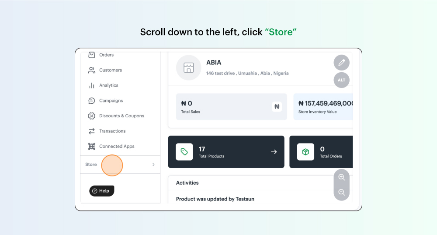Click the 17 Total Products text
The image size is (437, 235).
[212, 152]
